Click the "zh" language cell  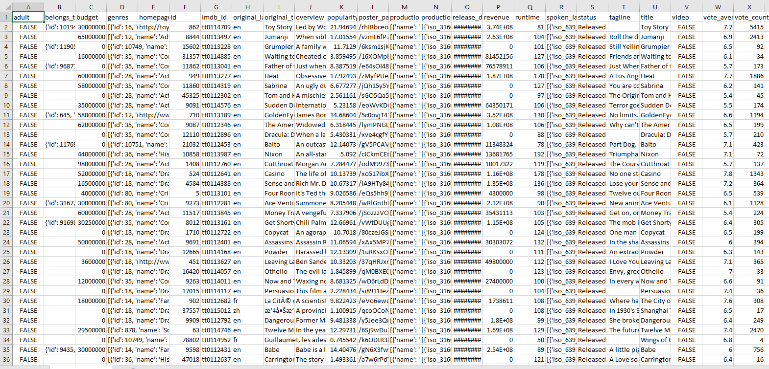tap(248, 310)
